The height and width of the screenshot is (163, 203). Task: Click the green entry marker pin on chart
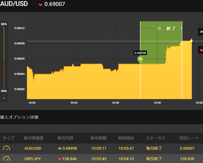pos(140,60)
